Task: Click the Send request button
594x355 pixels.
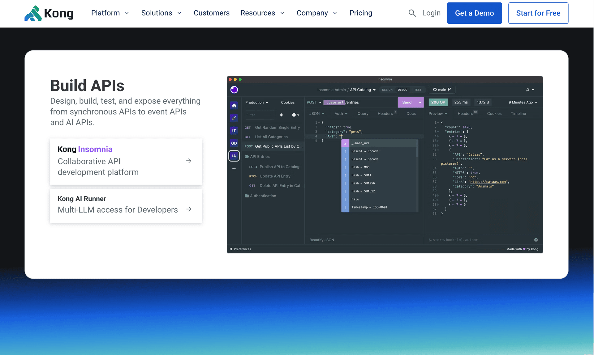Action: [407, 102]
